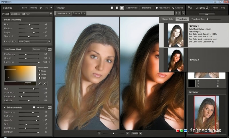Open the Portrait Size Auto Detect dropdown
Screen dimensions: 229x138
[34, 41]
